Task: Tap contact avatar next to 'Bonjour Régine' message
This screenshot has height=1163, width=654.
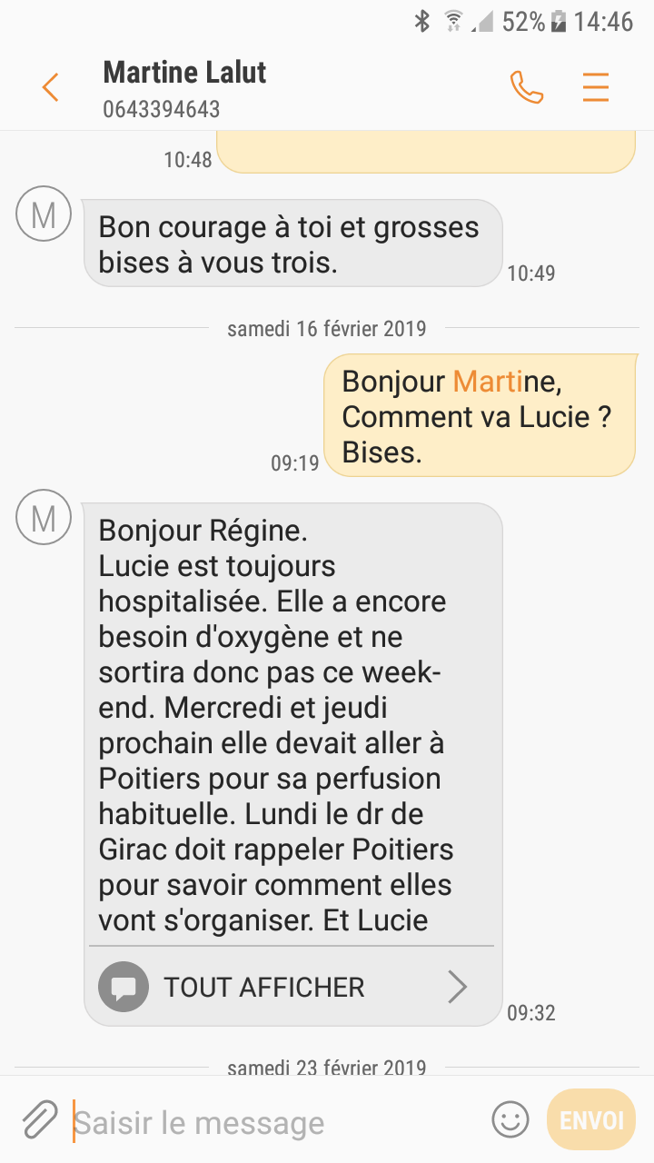Action: click(x=43, y=518)
